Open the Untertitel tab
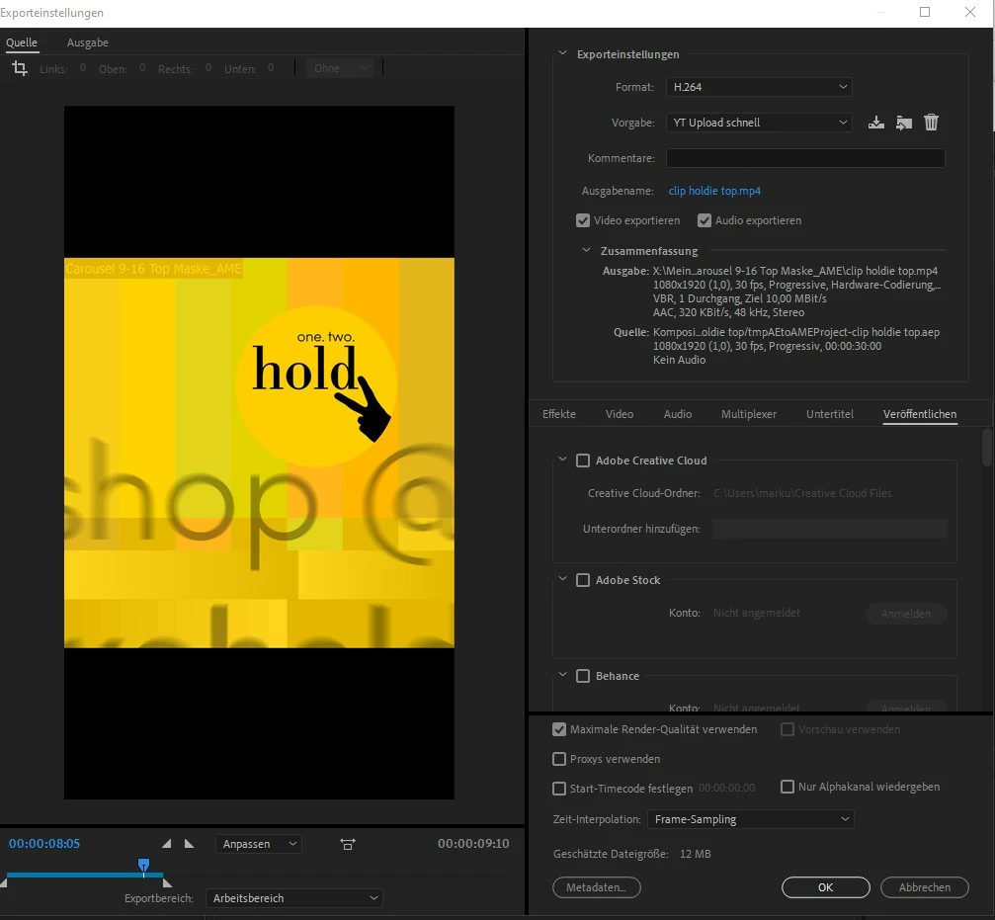The width and height of the screenshot is (995, 920). (x=830, y=414)
